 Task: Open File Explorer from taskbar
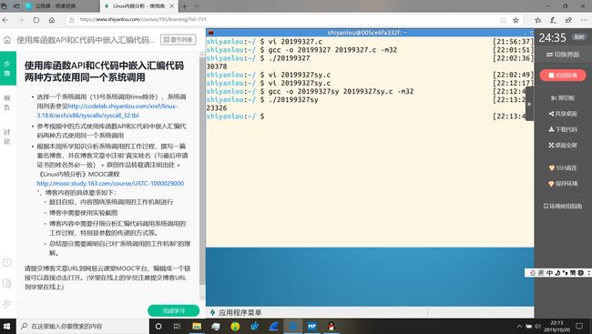pyautogui.click(x=197, y=326)
